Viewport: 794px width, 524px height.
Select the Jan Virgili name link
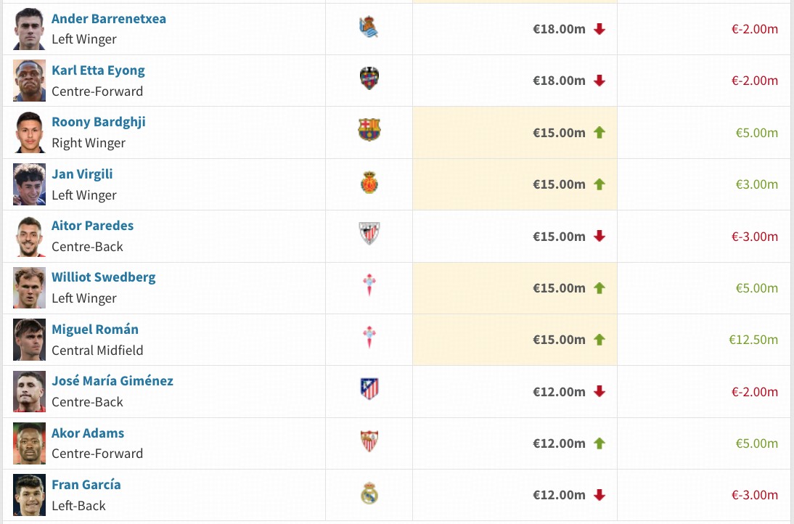(82, 174)
